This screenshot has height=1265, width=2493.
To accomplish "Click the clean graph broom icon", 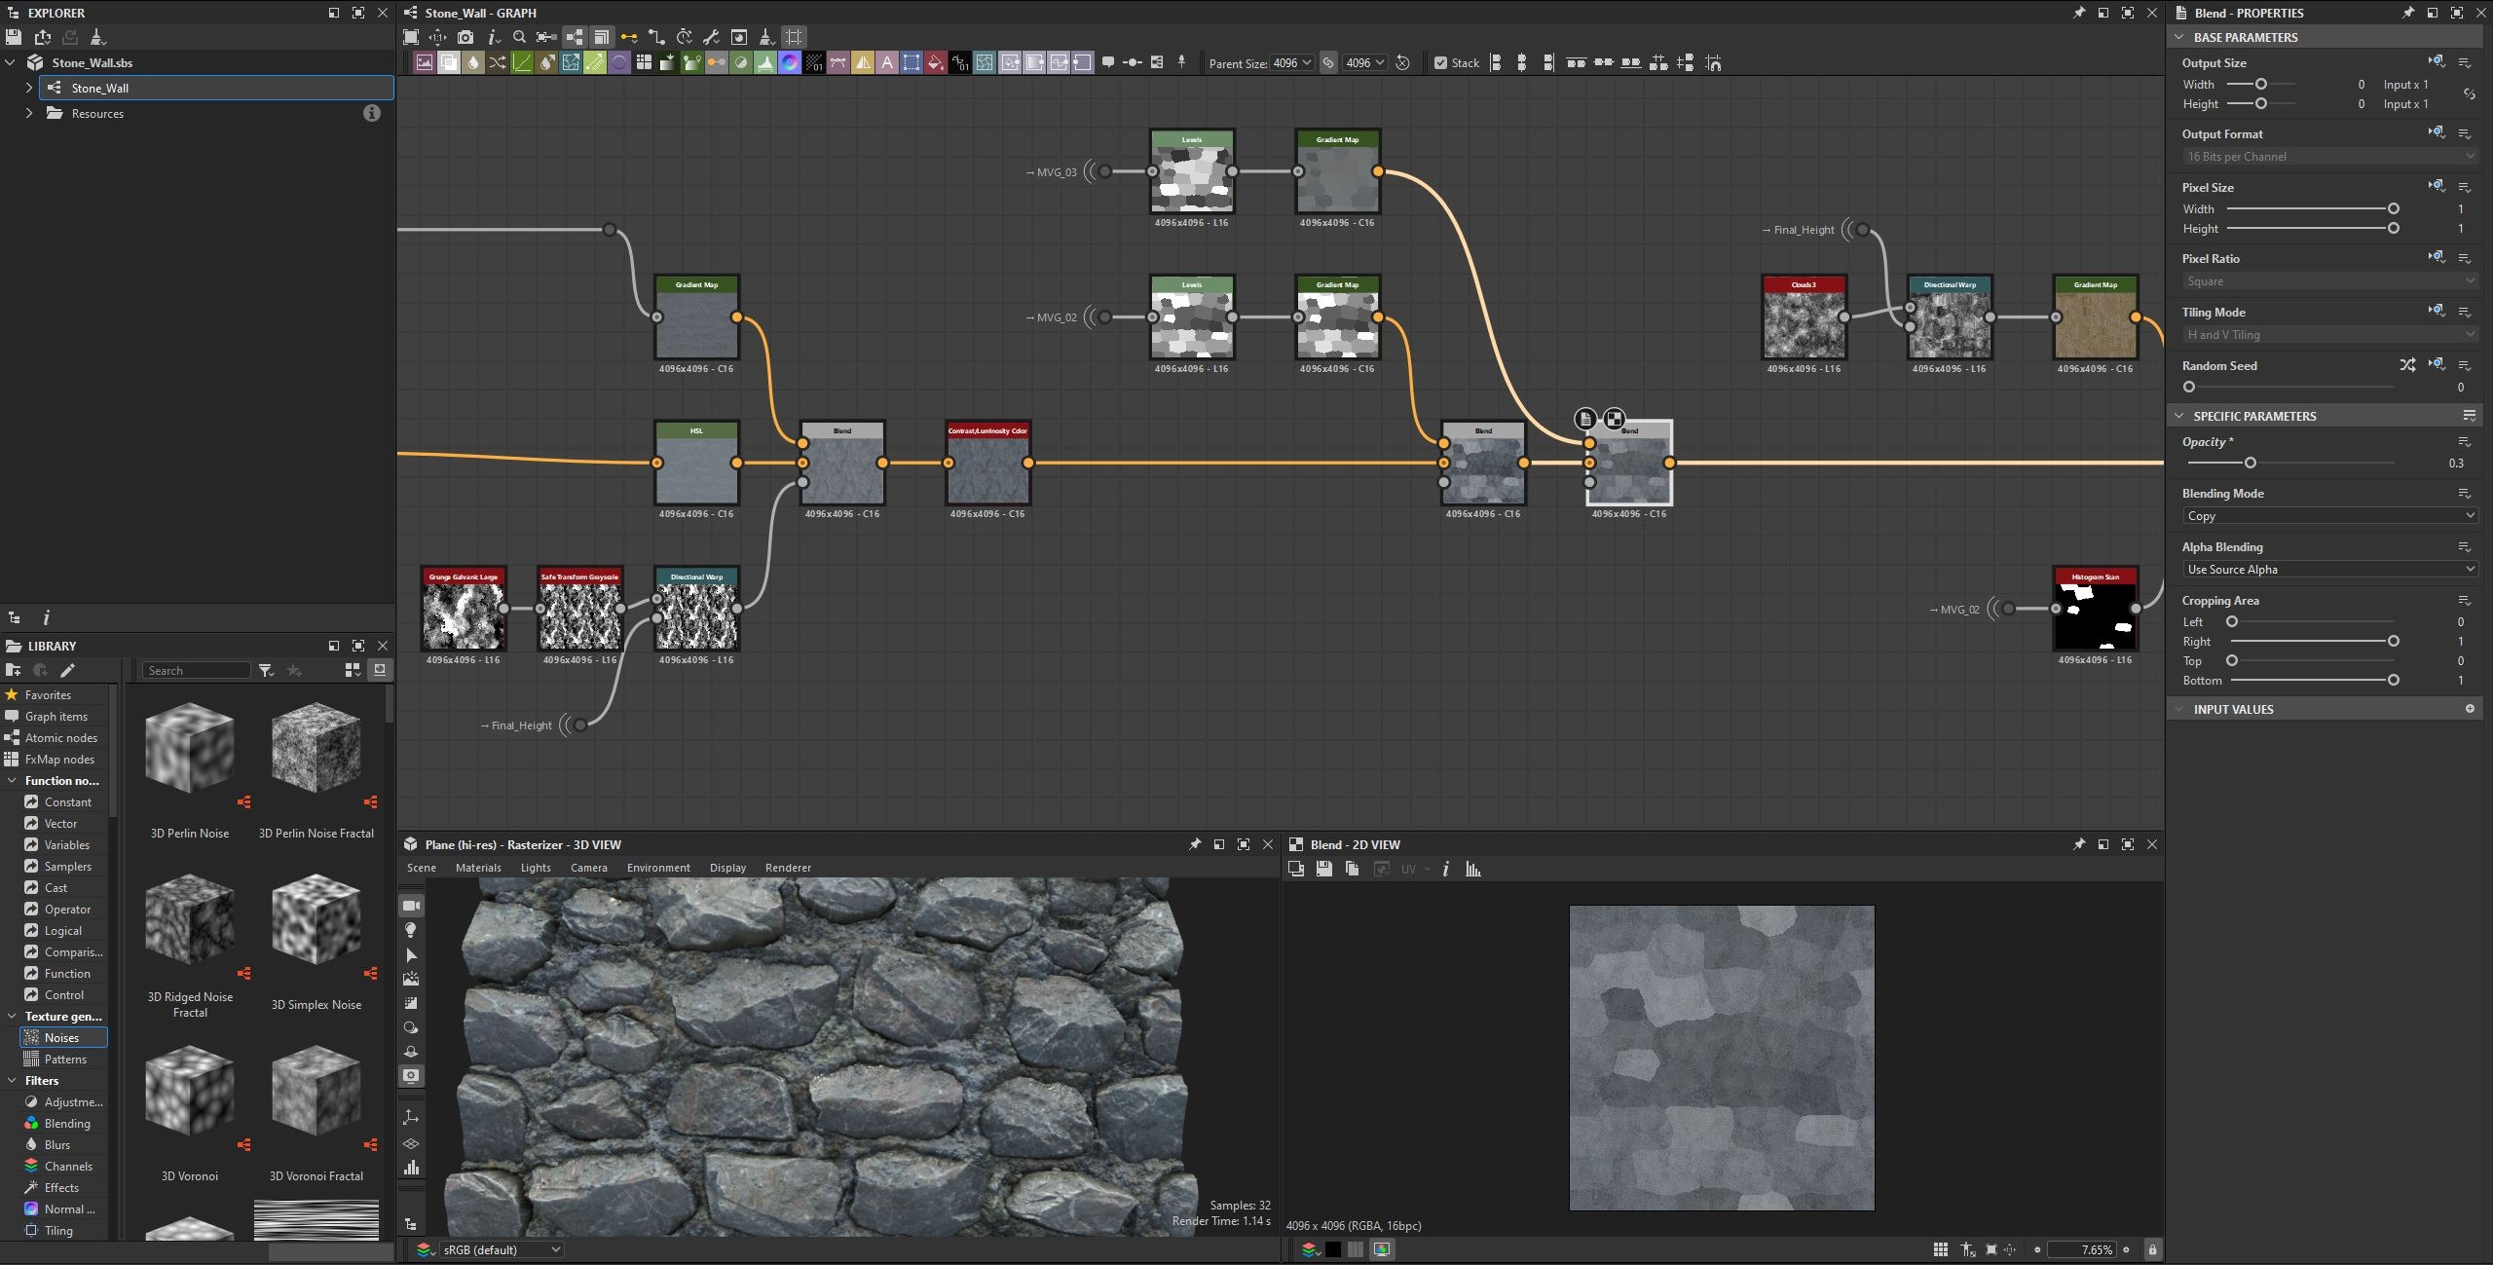I will tap(766, 37).
